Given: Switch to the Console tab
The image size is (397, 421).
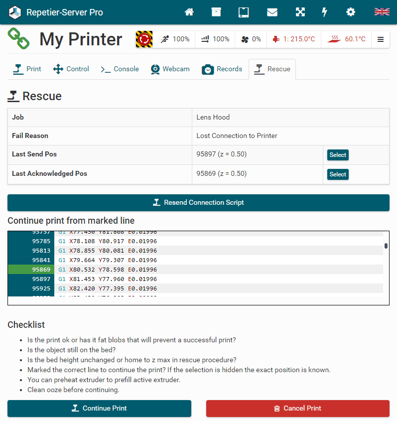Looking at the screenshot, I should click(x=120, y=69).
